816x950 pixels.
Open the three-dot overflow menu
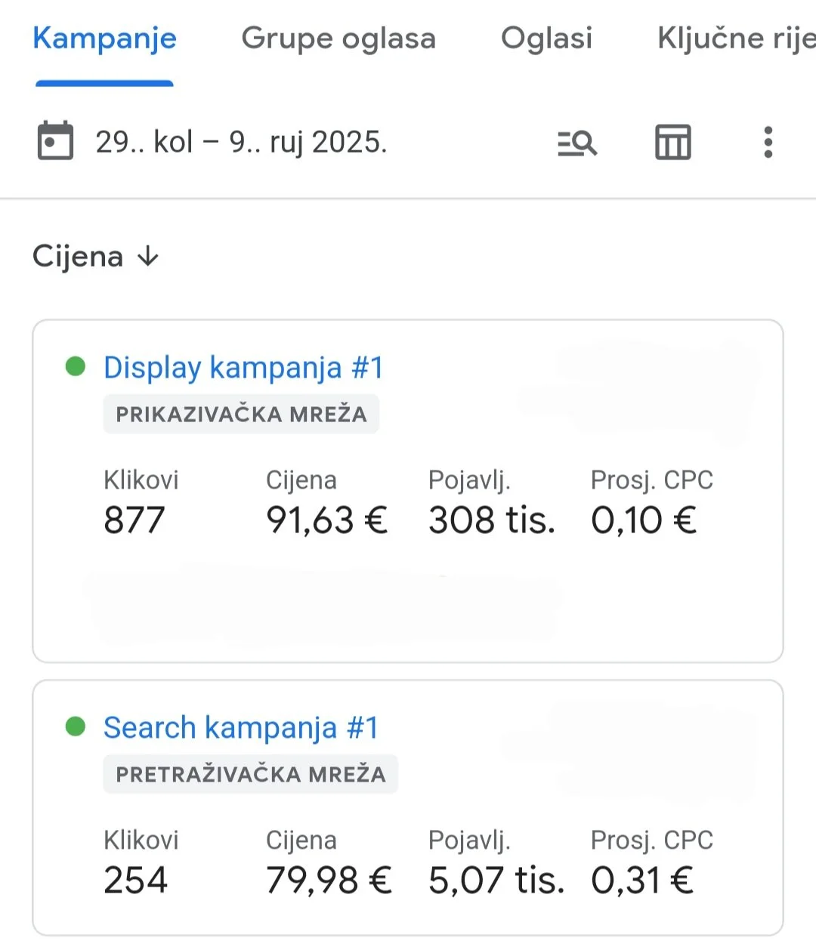(x=768, y=142)
